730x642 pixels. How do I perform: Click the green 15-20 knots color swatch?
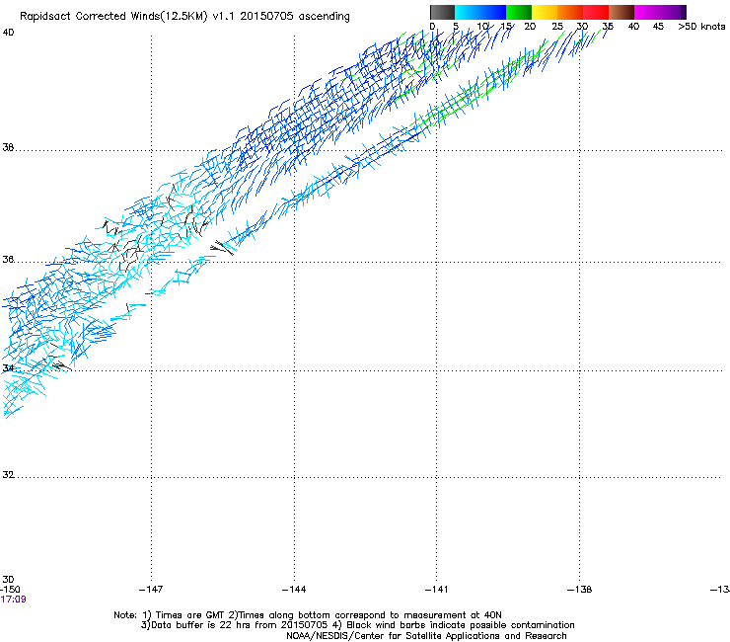pyautogui.click(x=519, y=12)
